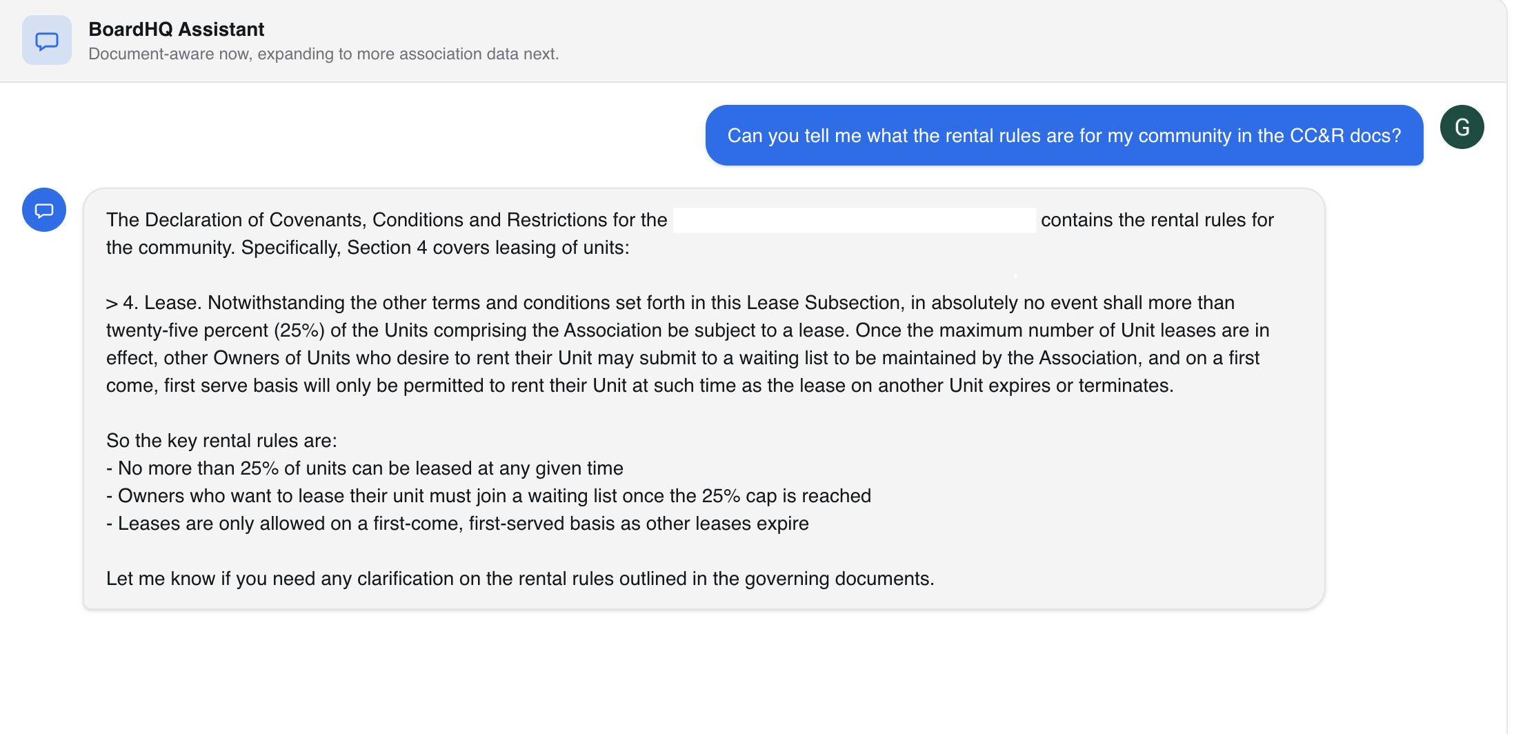Click "So the key rental rules are:"
This screenshot has width=1534, height=734.
click(221, 441)
